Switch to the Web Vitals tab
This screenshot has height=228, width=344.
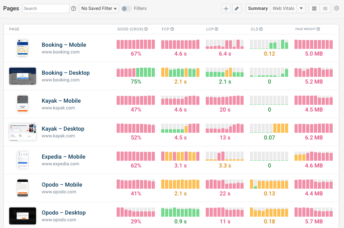(284, 8)
